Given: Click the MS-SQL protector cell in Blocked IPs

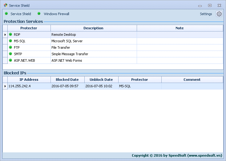Looking at the screenshot, I should pos(140,86).
